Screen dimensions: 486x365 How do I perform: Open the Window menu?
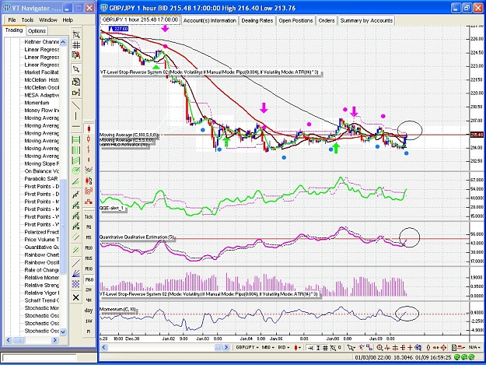pyautogui.click(x=48, y=20)
